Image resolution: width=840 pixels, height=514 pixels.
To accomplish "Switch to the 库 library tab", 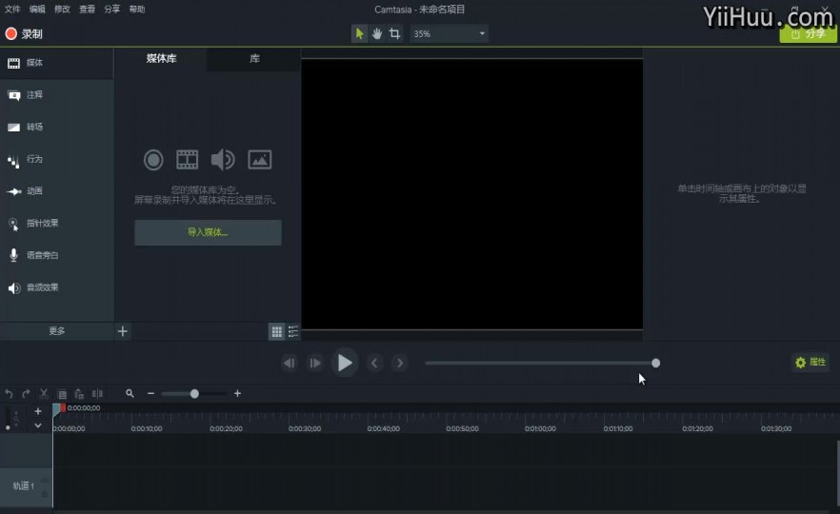I will point(254,59).
